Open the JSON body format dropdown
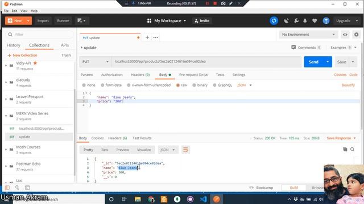364x204 pixels. (245, 85)
